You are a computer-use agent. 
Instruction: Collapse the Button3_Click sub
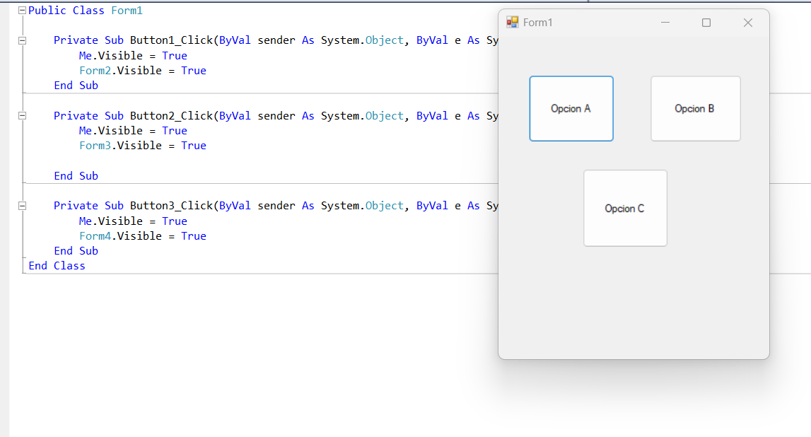[x=22, y=206]
